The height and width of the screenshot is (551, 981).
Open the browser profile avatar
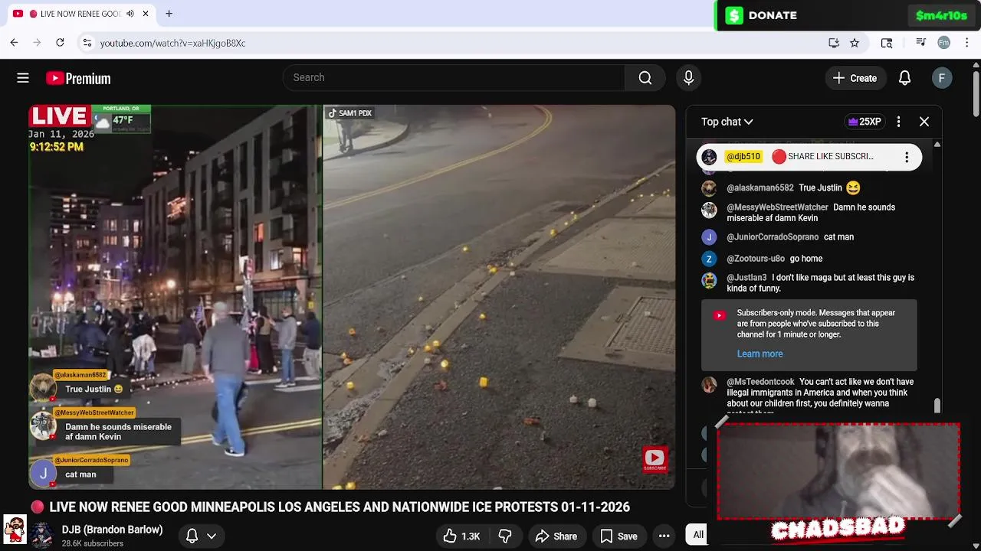[943, 43]
